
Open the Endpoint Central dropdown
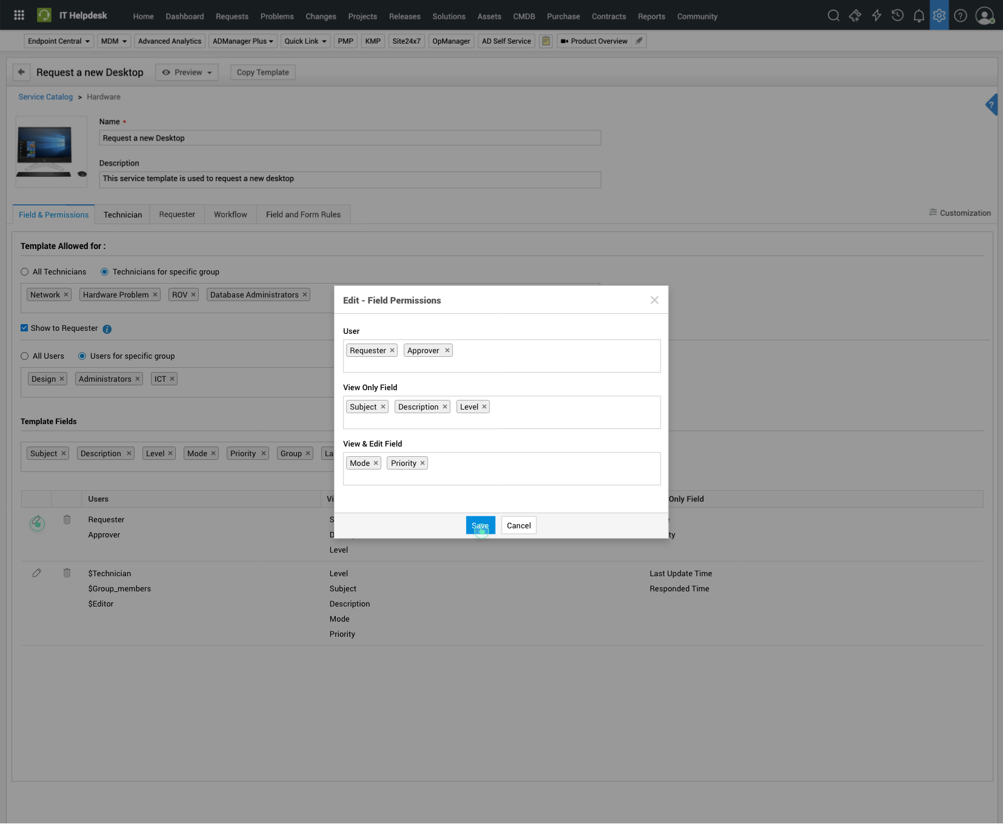tap(59, 41)
